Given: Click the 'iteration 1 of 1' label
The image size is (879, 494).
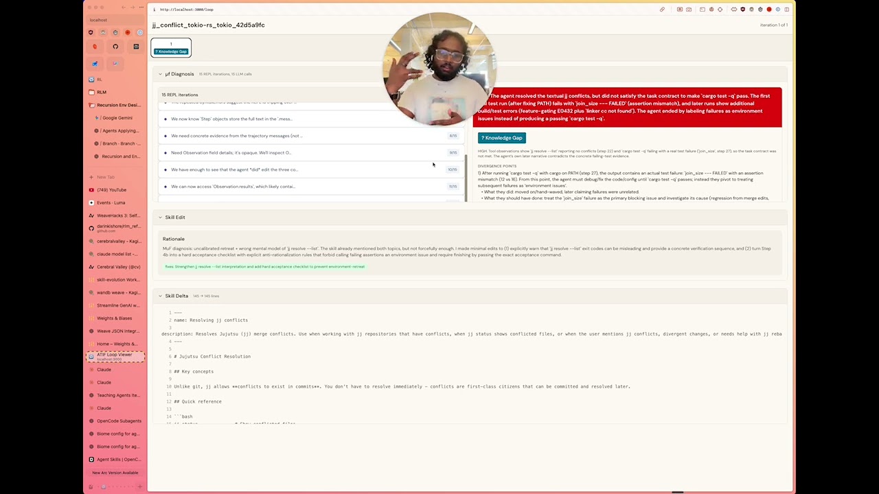Looking at the screenshot, I should [773, 25].
